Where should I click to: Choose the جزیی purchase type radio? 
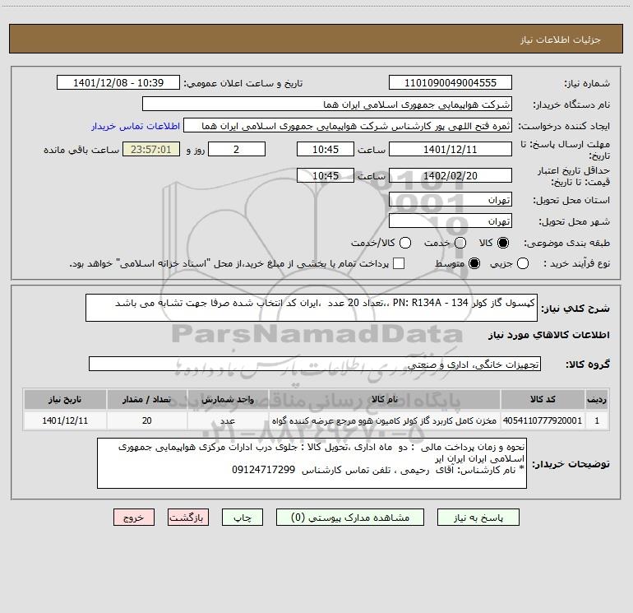[x=522, y=263]
